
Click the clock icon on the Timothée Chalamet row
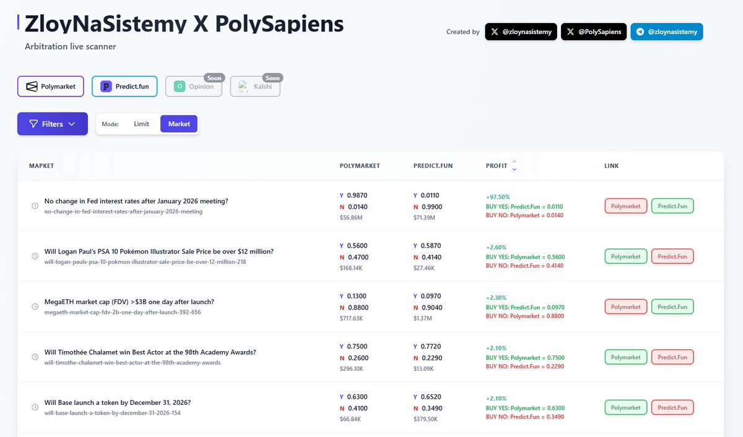click(x=35, y=357)
